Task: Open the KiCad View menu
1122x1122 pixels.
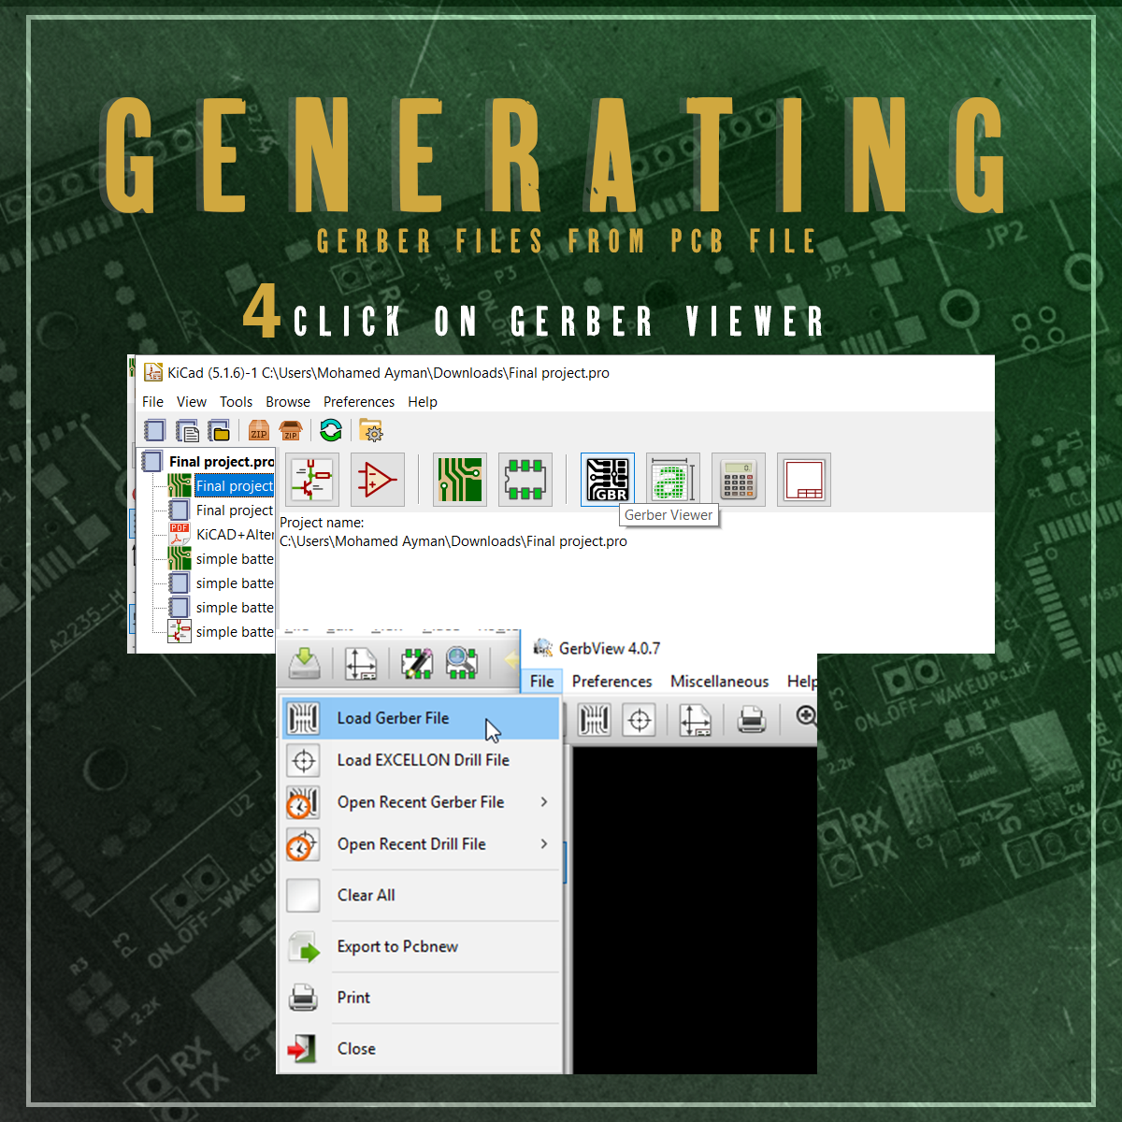Action: pyautogui.click(x=192, y=402)
